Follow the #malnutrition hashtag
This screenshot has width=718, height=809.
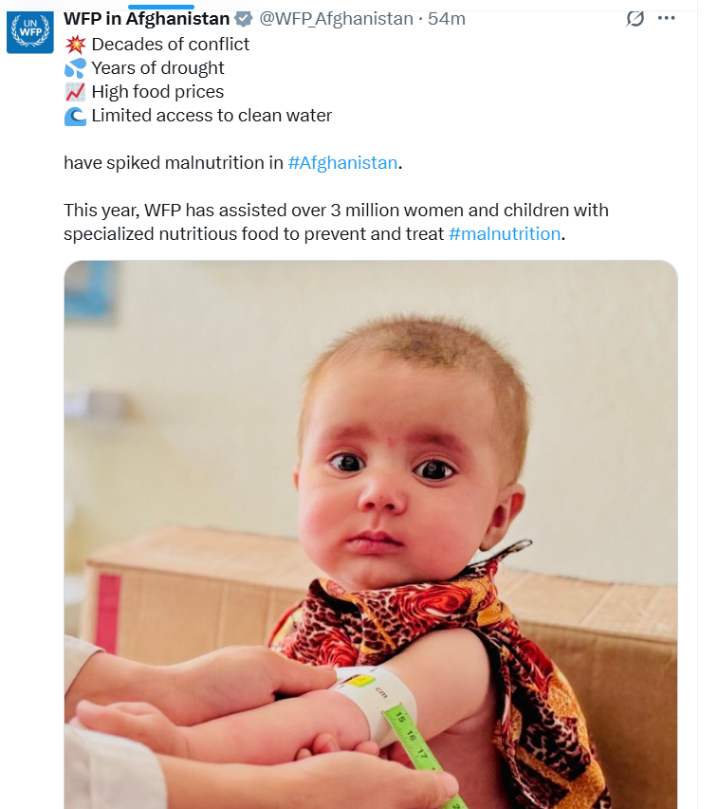(x=505, y=234)
